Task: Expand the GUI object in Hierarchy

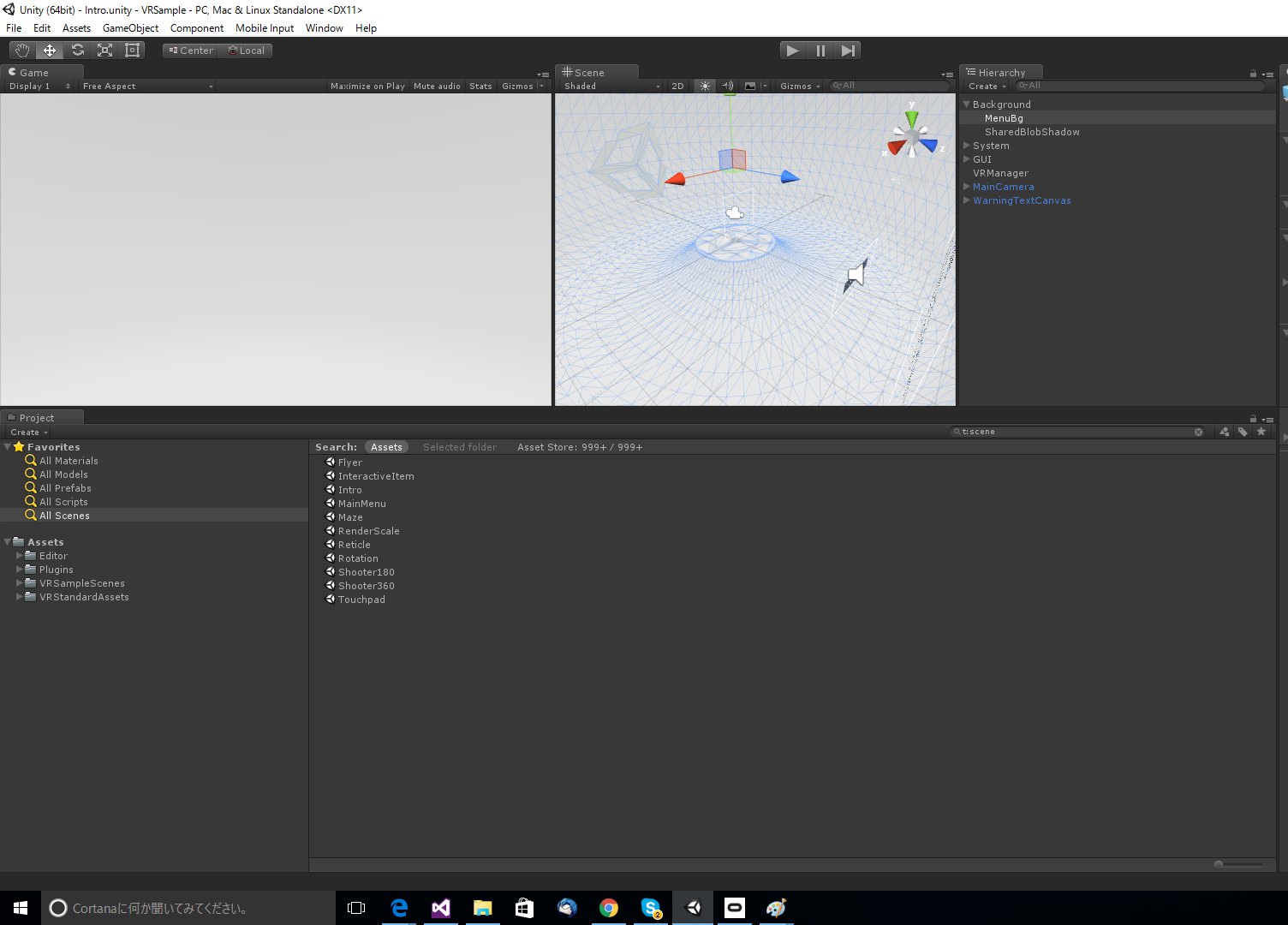Action: click(x=966, y=159)
